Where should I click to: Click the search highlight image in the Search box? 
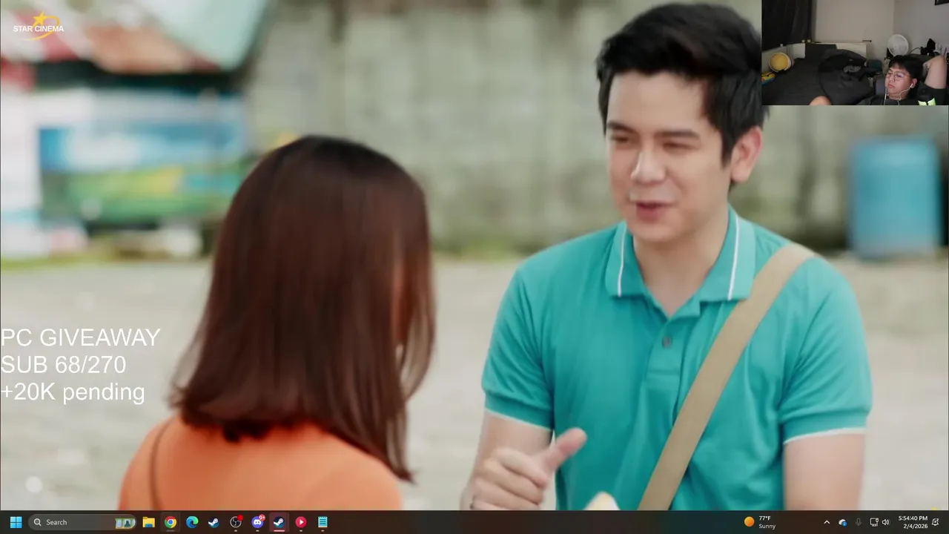pos(125,523)
